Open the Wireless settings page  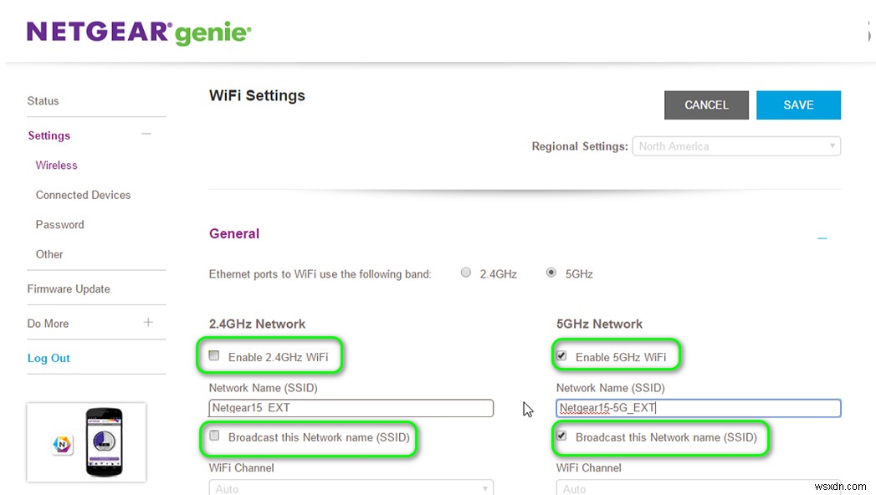click(x=56, y=165)
